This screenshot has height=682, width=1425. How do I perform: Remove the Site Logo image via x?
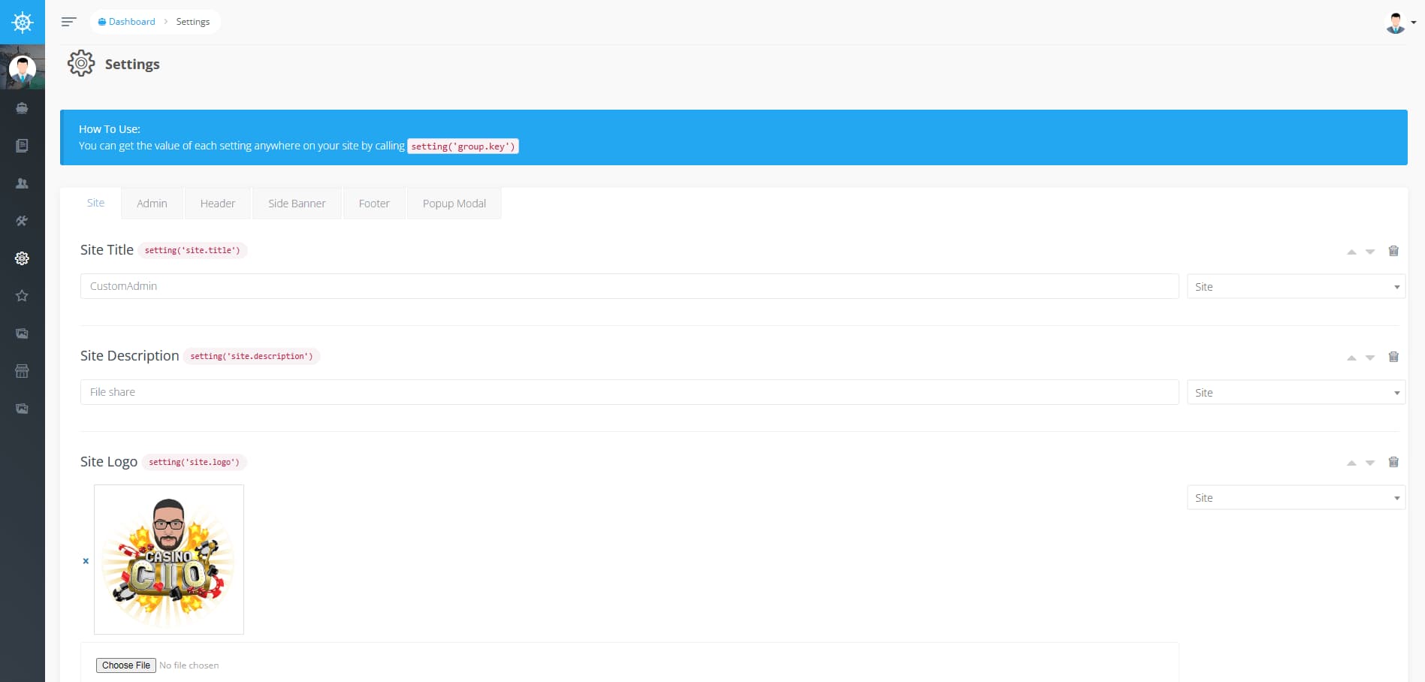coord(86,561)
